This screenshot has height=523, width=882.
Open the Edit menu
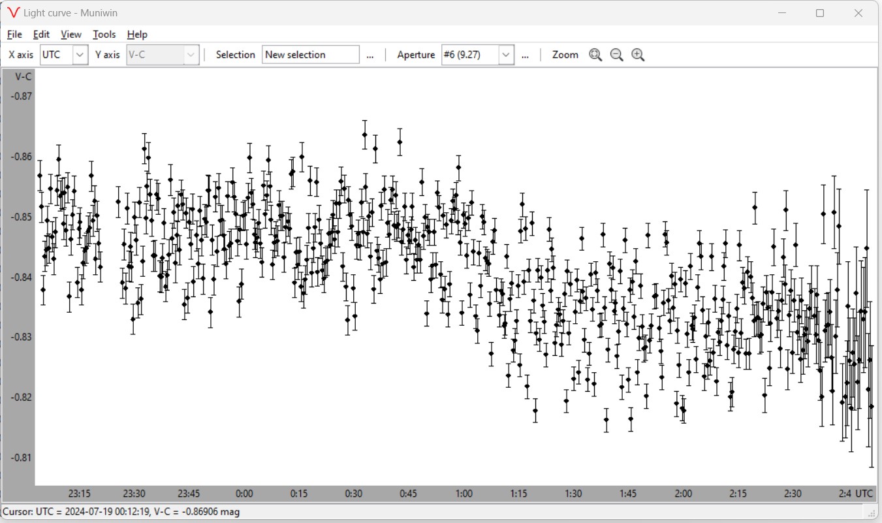click(41, 35)
